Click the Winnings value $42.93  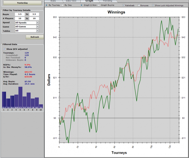28,72
